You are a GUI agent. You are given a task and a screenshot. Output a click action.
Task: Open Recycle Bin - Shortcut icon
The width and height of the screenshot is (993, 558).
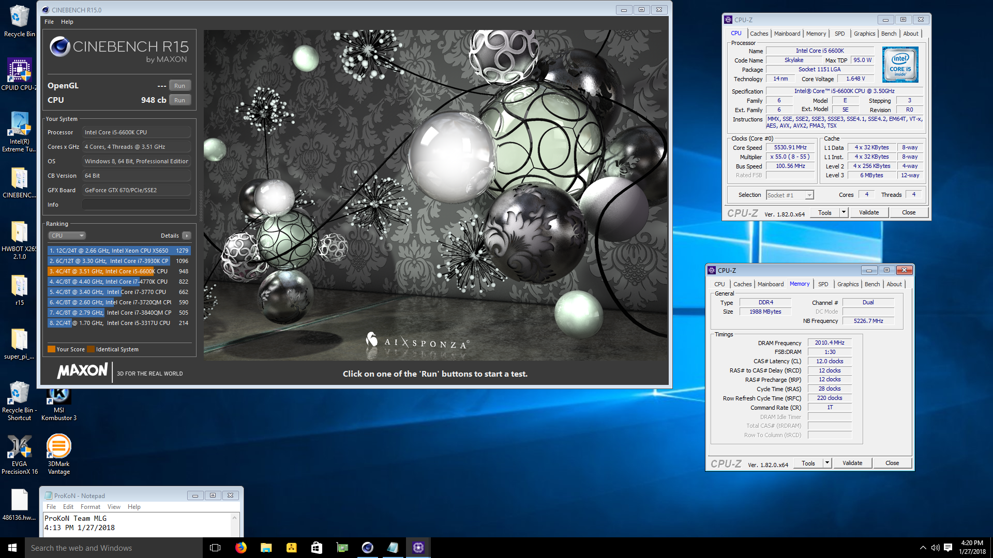[19, 400]
